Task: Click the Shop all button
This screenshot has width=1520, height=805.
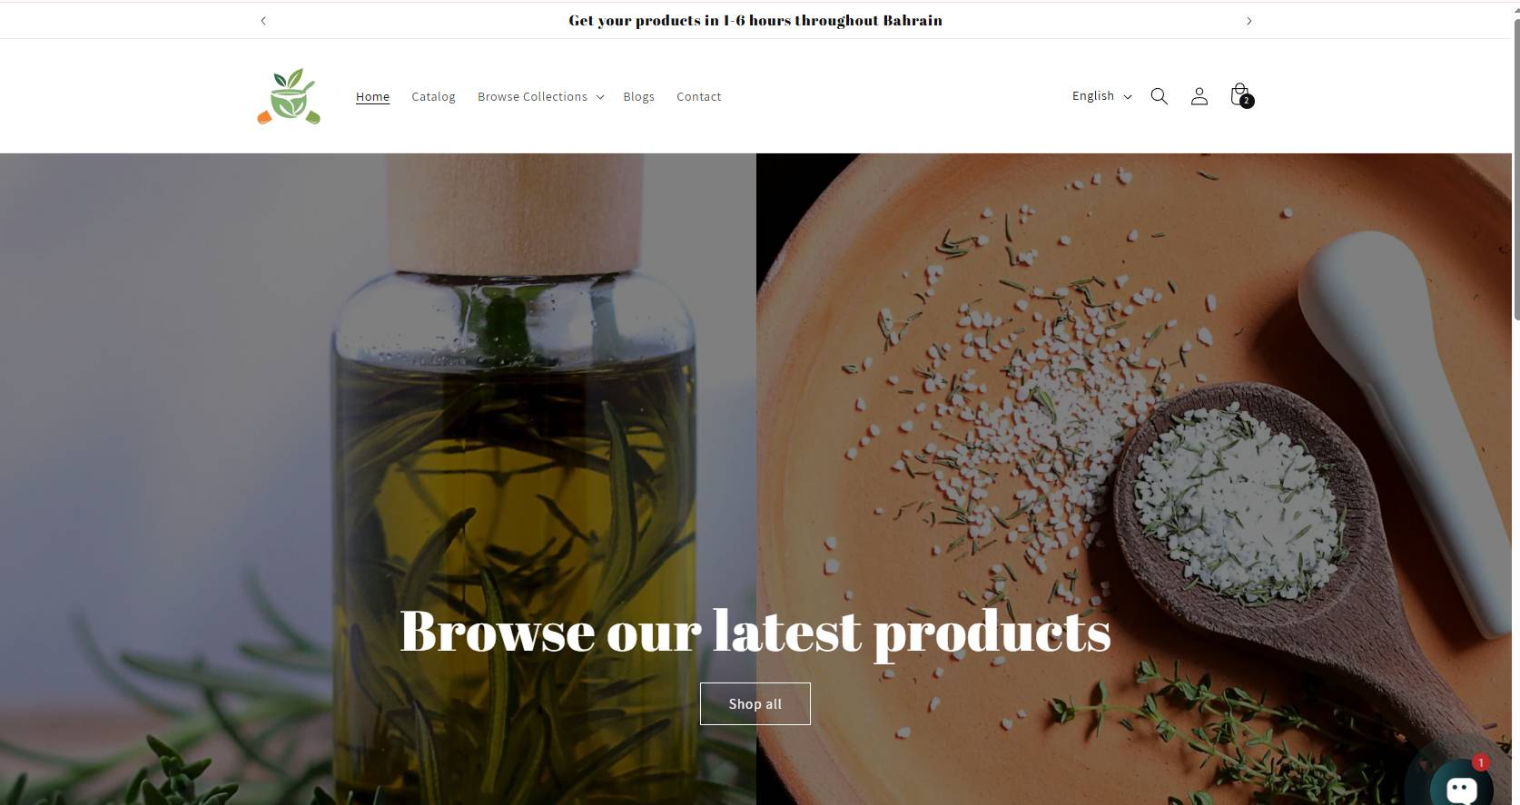Action: pos(755,703)
